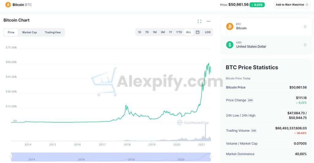Screen dimensions: 314x163
Task: Select the 1D time range
Action: [140, 32]
